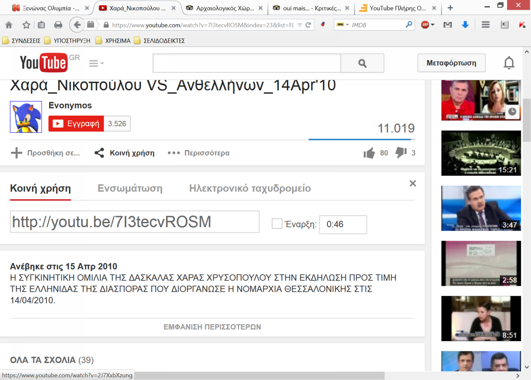Open the downloads arrow
This screenshot has width=531, height=380.
click(465, 25)
